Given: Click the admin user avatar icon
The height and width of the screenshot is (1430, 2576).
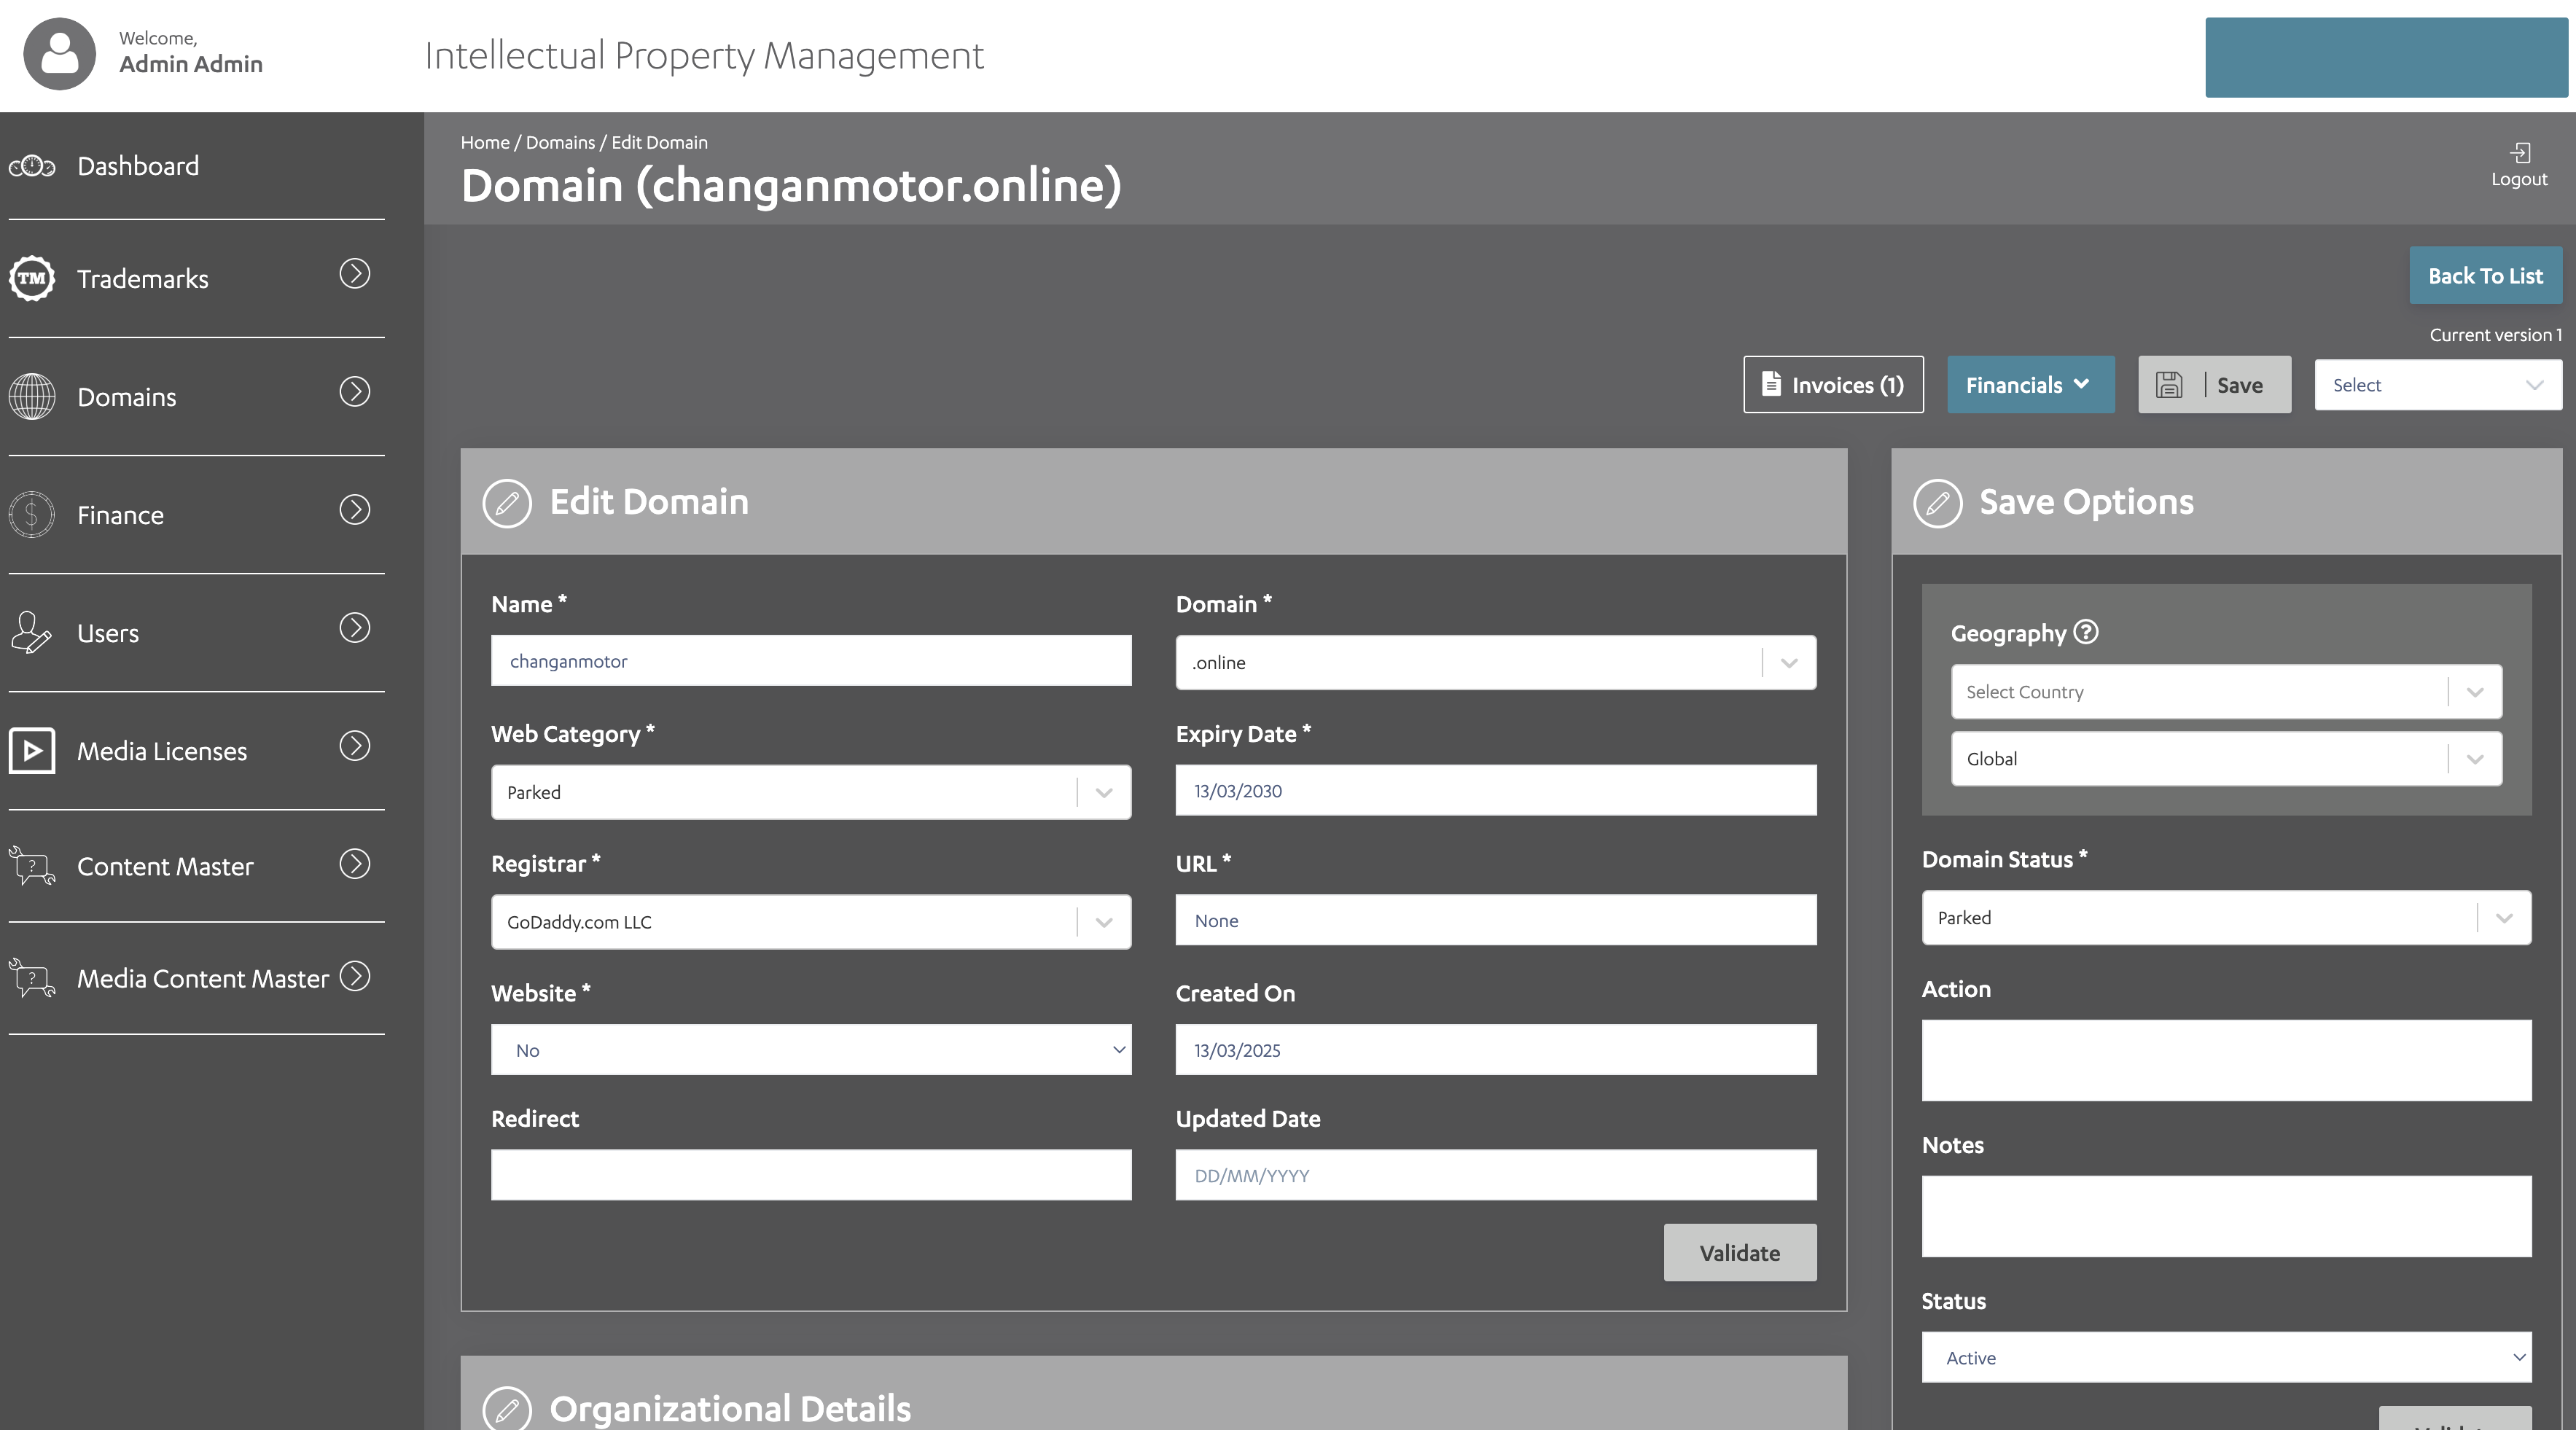Looking at the screenshot, I should pos(59,54).
